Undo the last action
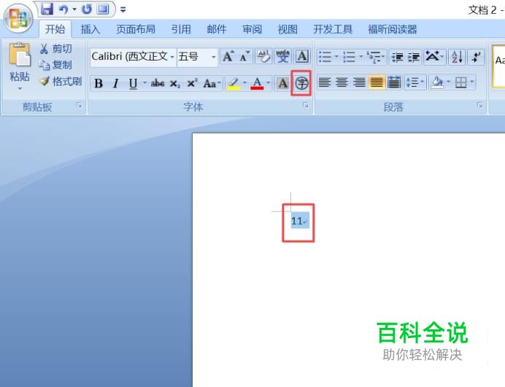 point(63,9)
